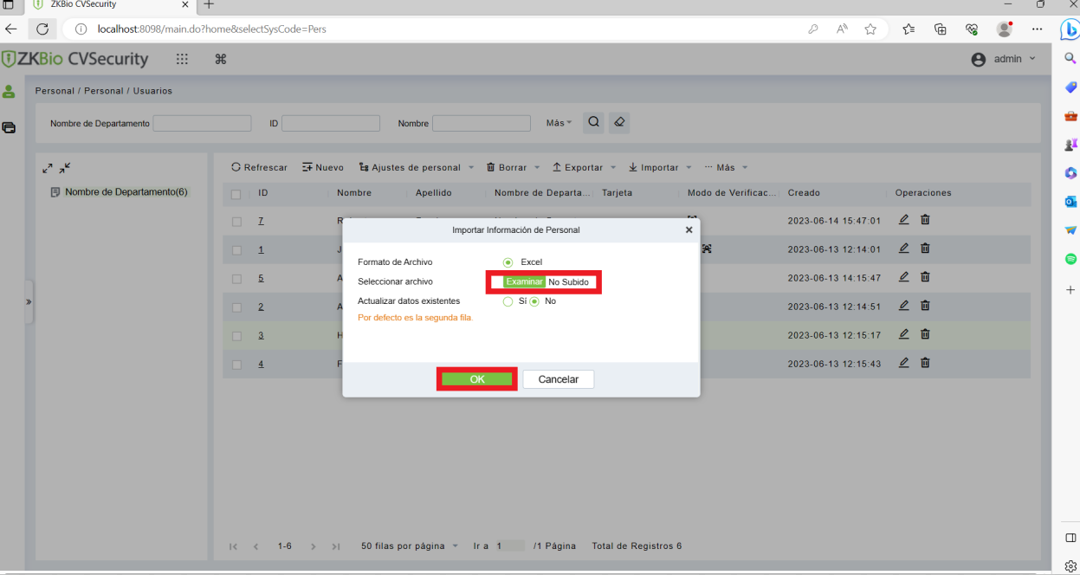Select the Sí radio for updating existing data
The width and height of the screenshot is (1080, 575).
[x=508, y=301]
